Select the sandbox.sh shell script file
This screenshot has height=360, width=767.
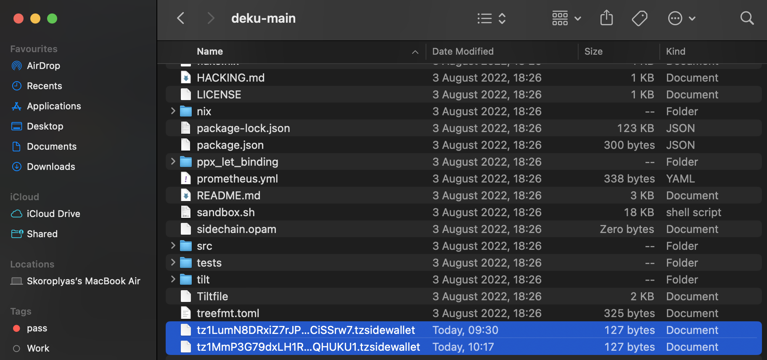(225, 212)
